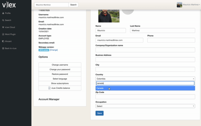Screen dimensions: 201x126
Task: Click the EMPLOYEE account type text
Action: pos(44,38)
